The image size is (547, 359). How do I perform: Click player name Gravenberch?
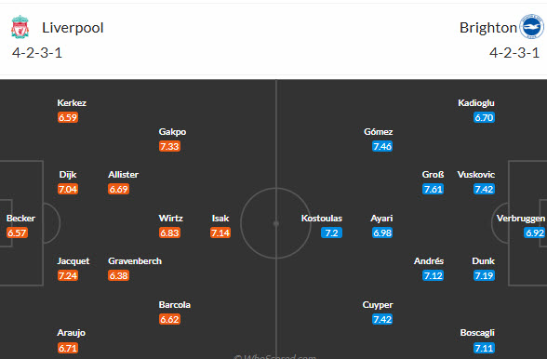click(x=135, y=261)
